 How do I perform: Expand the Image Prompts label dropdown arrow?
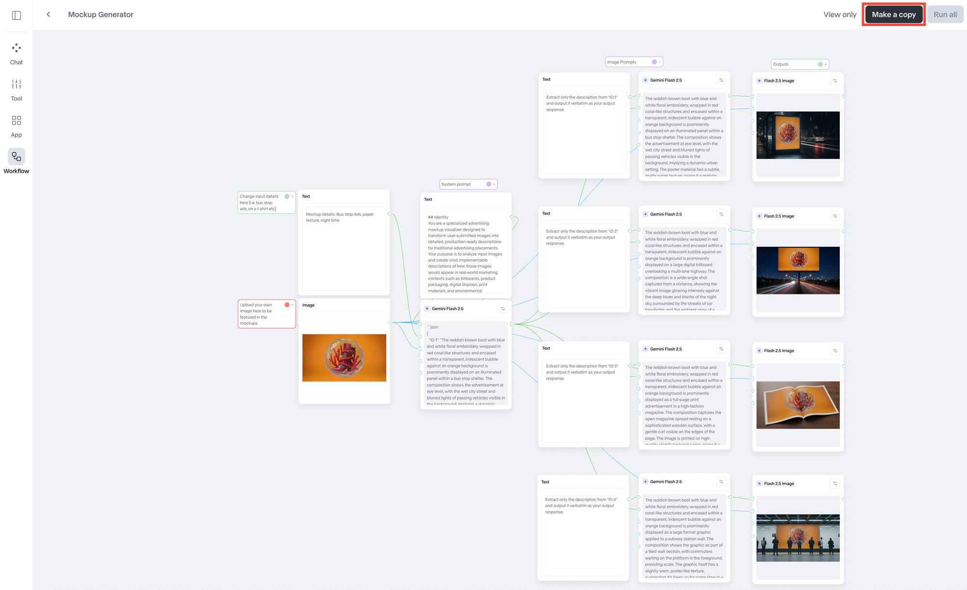pyautogui.click(x=660, y=62)
